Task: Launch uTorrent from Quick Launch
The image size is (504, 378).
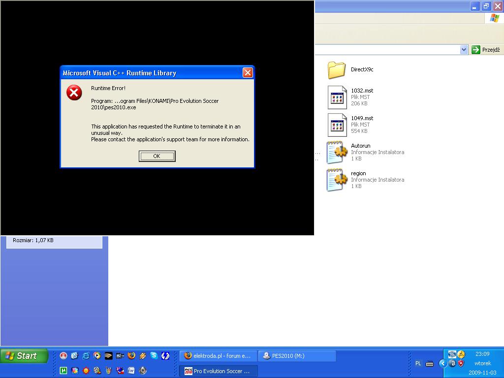Action: click(63, 371)
